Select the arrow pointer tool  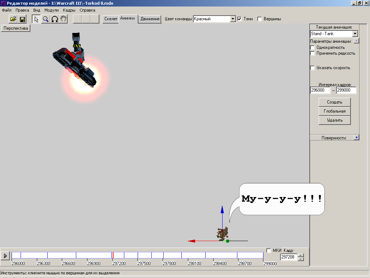[x=36, y=19]
